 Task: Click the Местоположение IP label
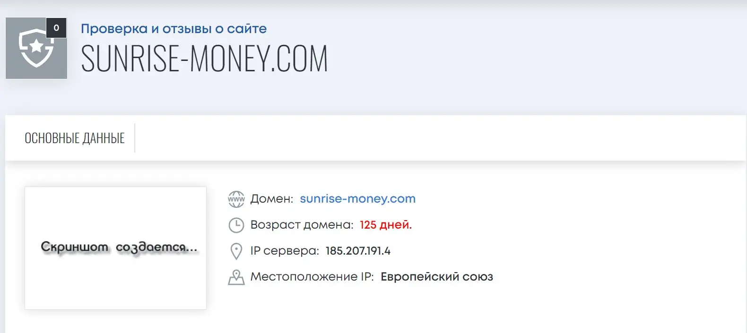click(312, 277)
